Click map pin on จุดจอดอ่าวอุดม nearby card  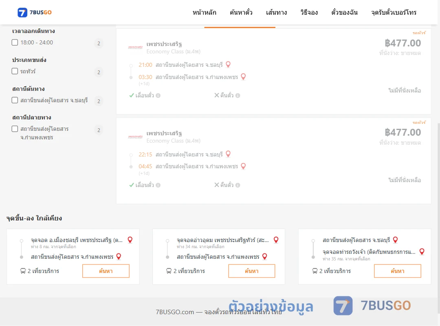[x=276, y=240]
